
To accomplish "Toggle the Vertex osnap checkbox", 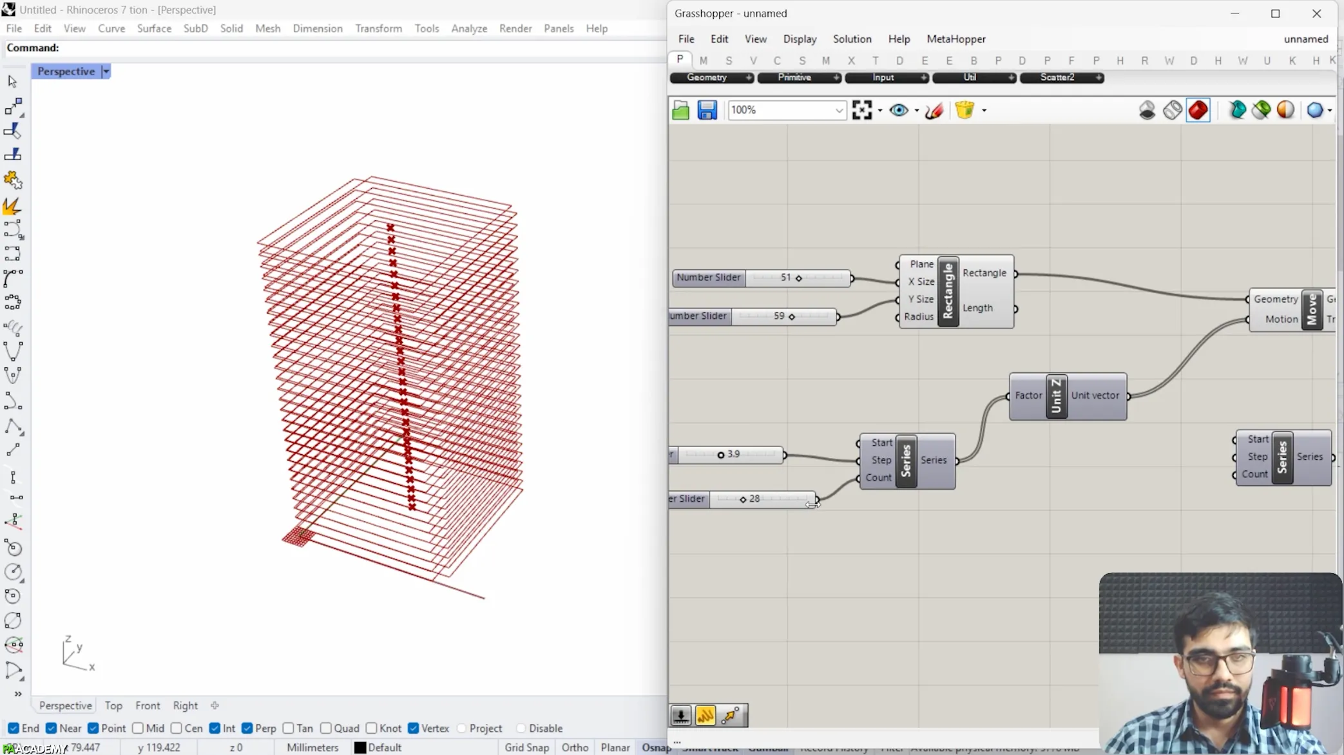I will tap(414, 728).
